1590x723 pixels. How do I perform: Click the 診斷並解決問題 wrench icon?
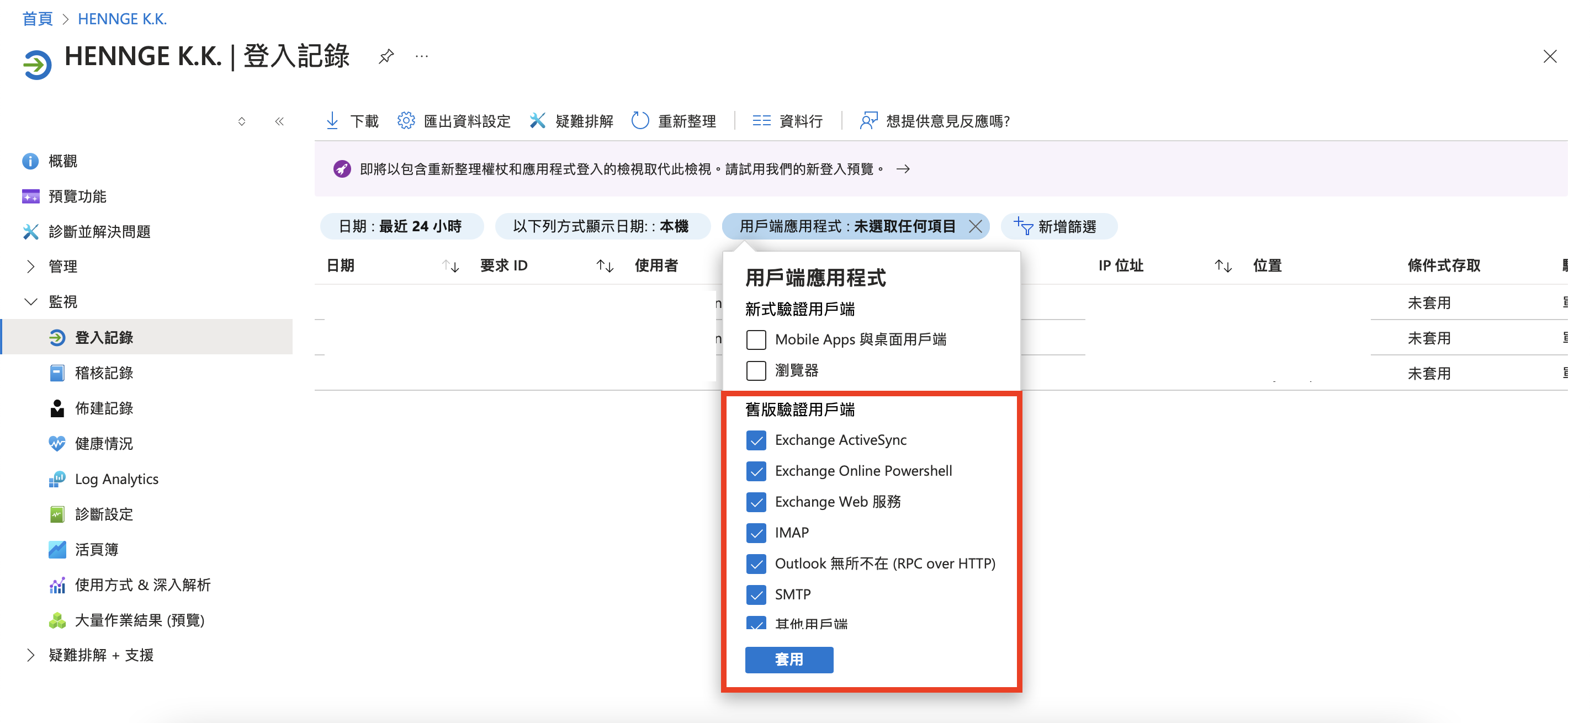(30, 231)
